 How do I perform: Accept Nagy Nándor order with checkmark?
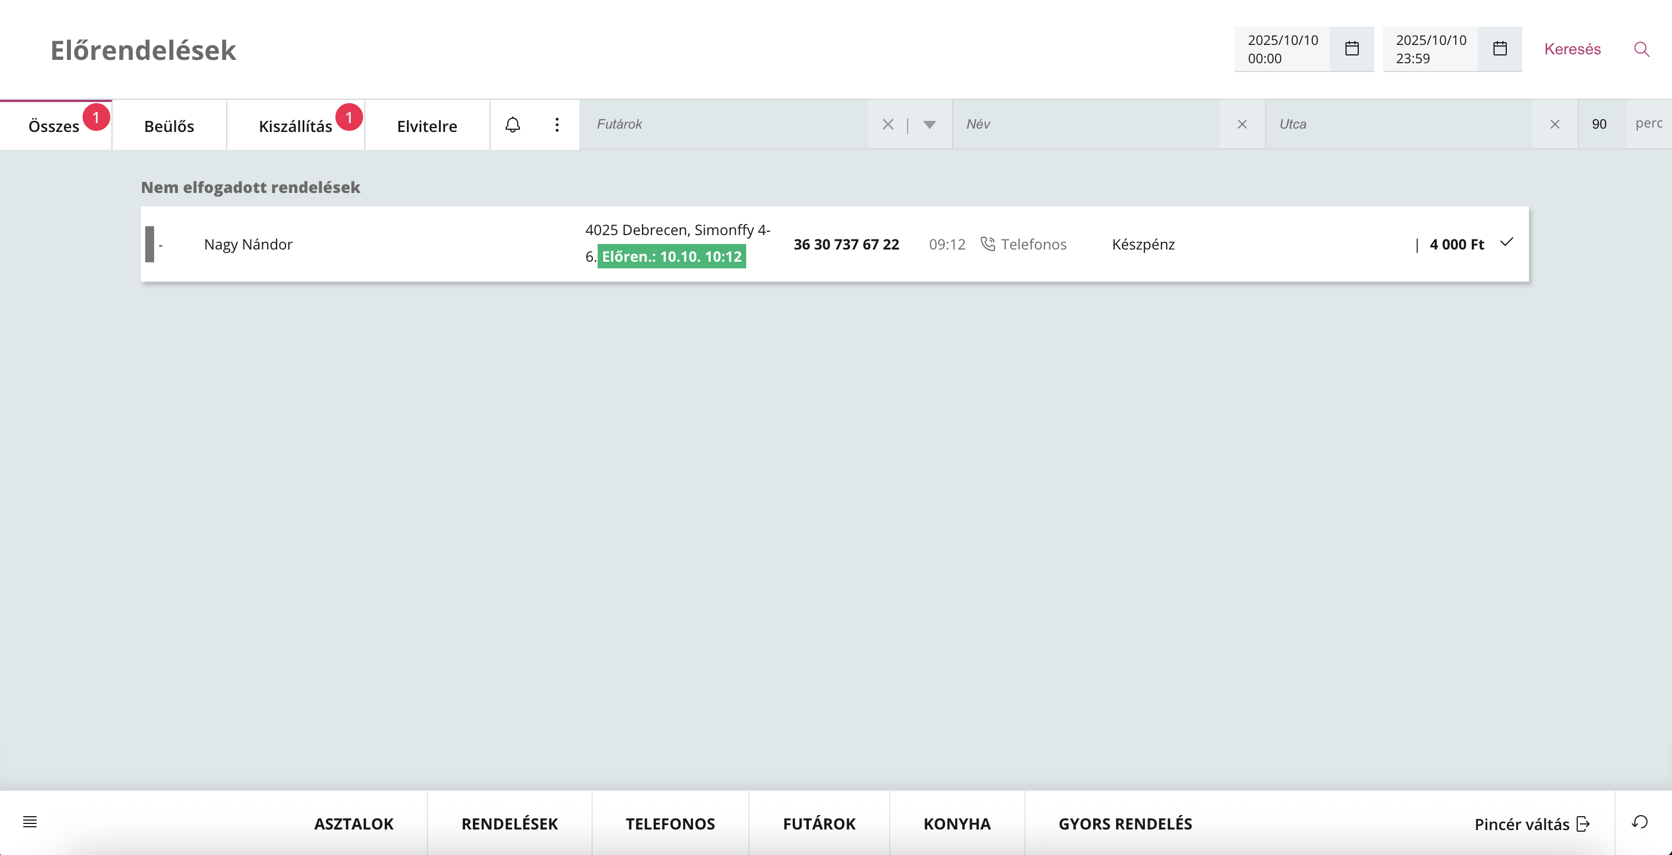(x=1506, y=243)
